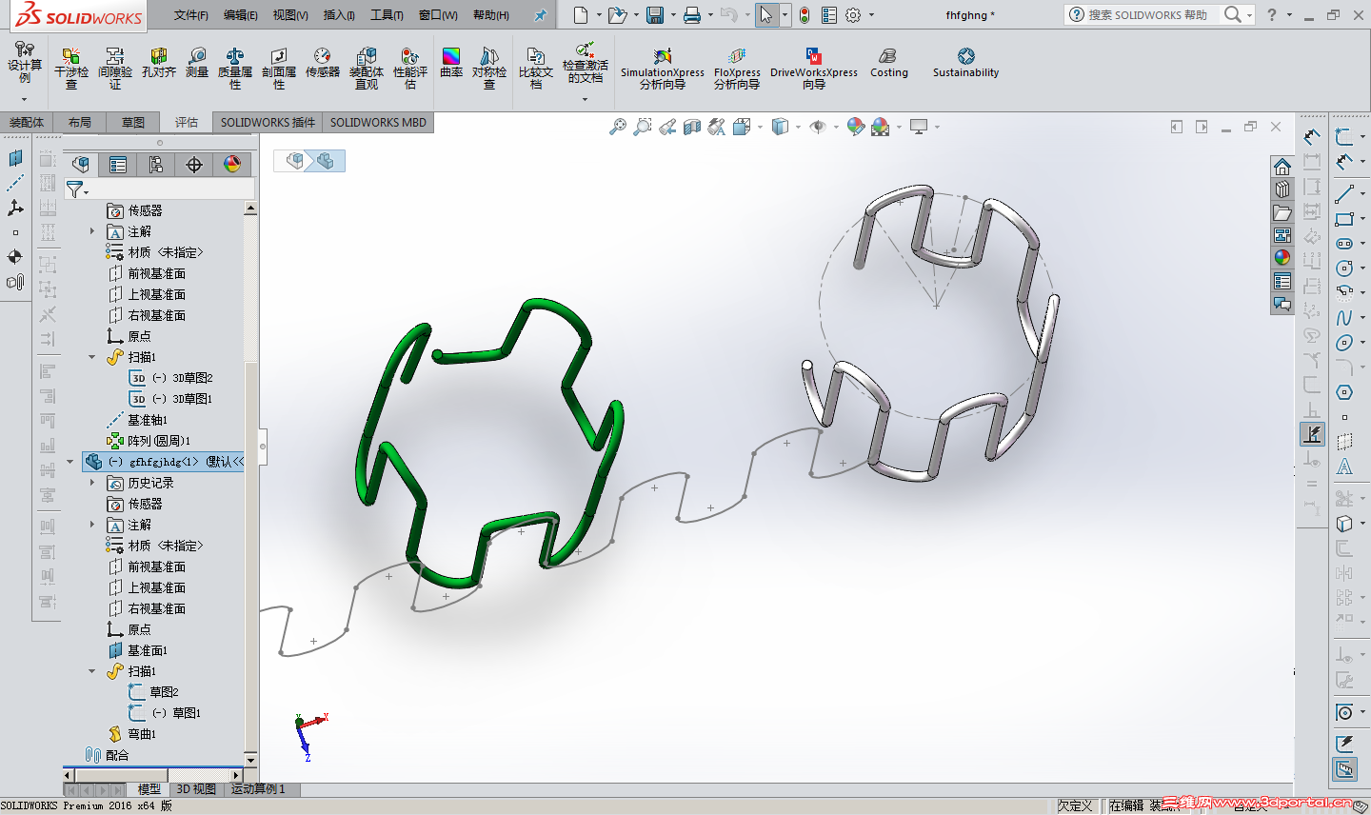Open the Sustainability tool
Image resolution: width=1371 pixels, height=815 pixels.
(966, 63)
